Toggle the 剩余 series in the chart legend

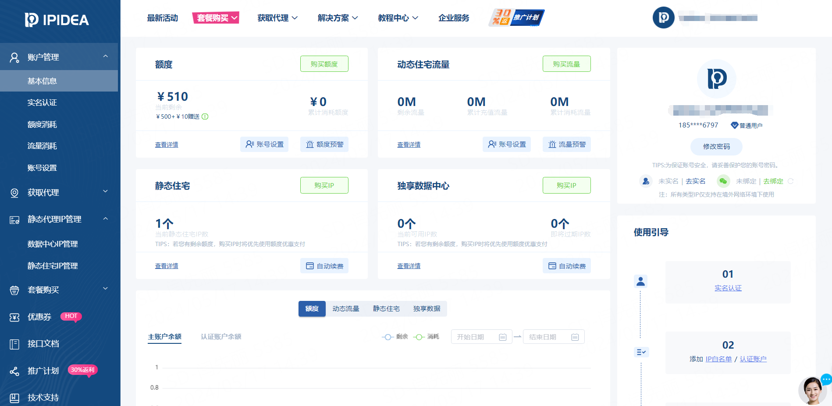coord(394,336)
